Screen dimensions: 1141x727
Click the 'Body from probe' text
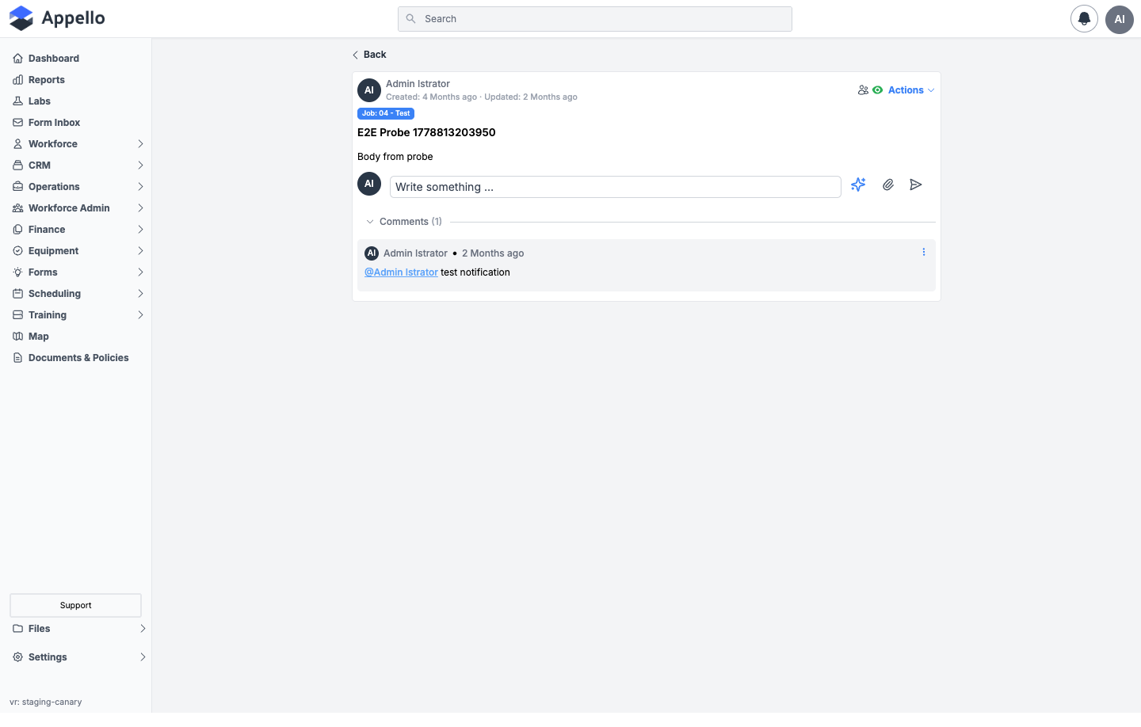click(395, 157)
